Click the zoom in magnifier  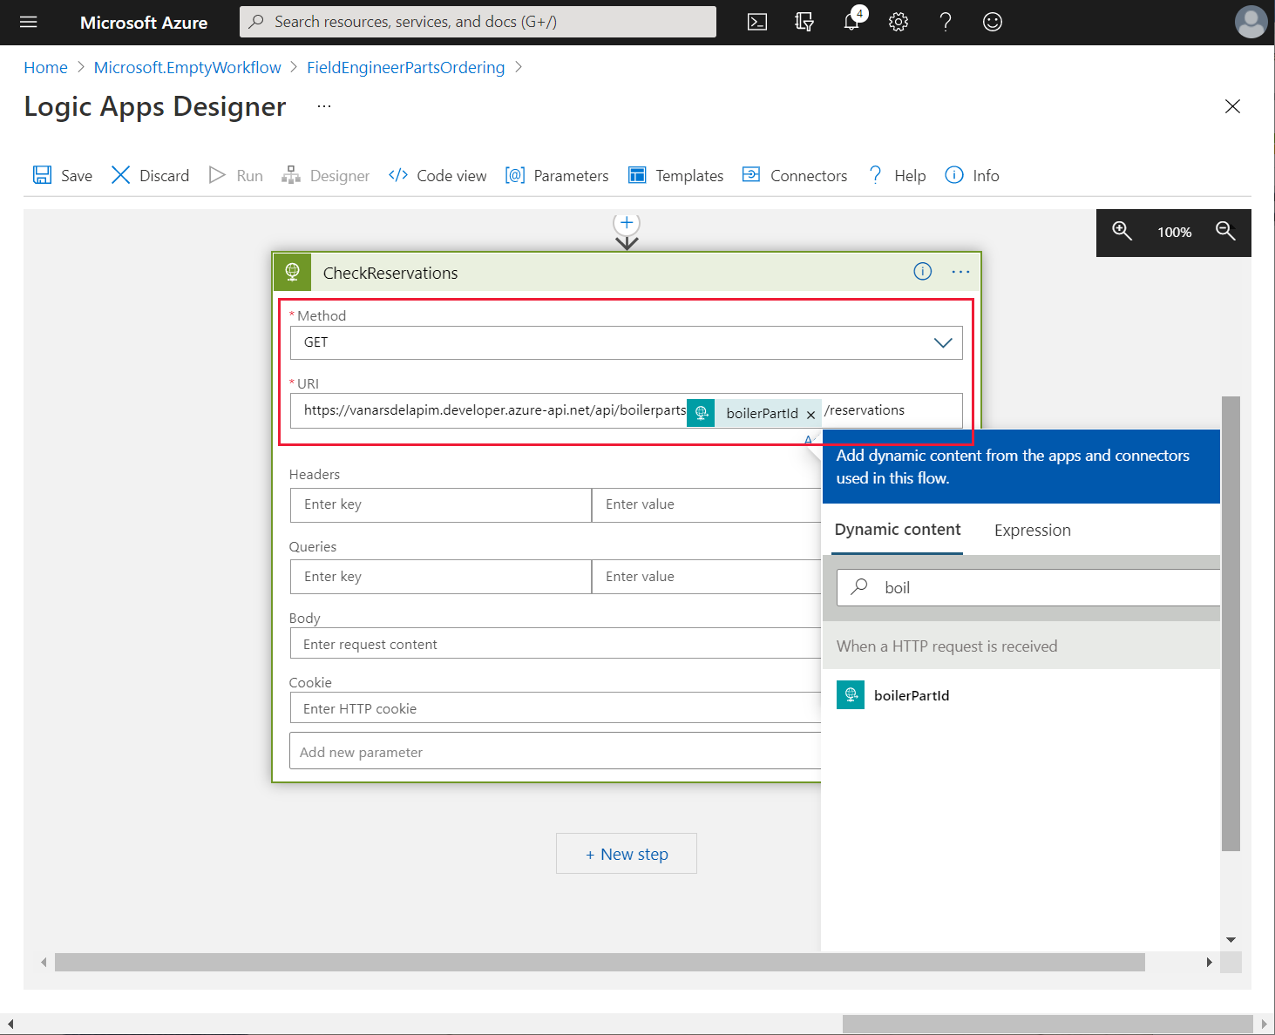point(1122,231)
